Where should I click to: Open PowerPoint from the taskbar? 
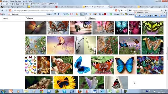(11, 91)
